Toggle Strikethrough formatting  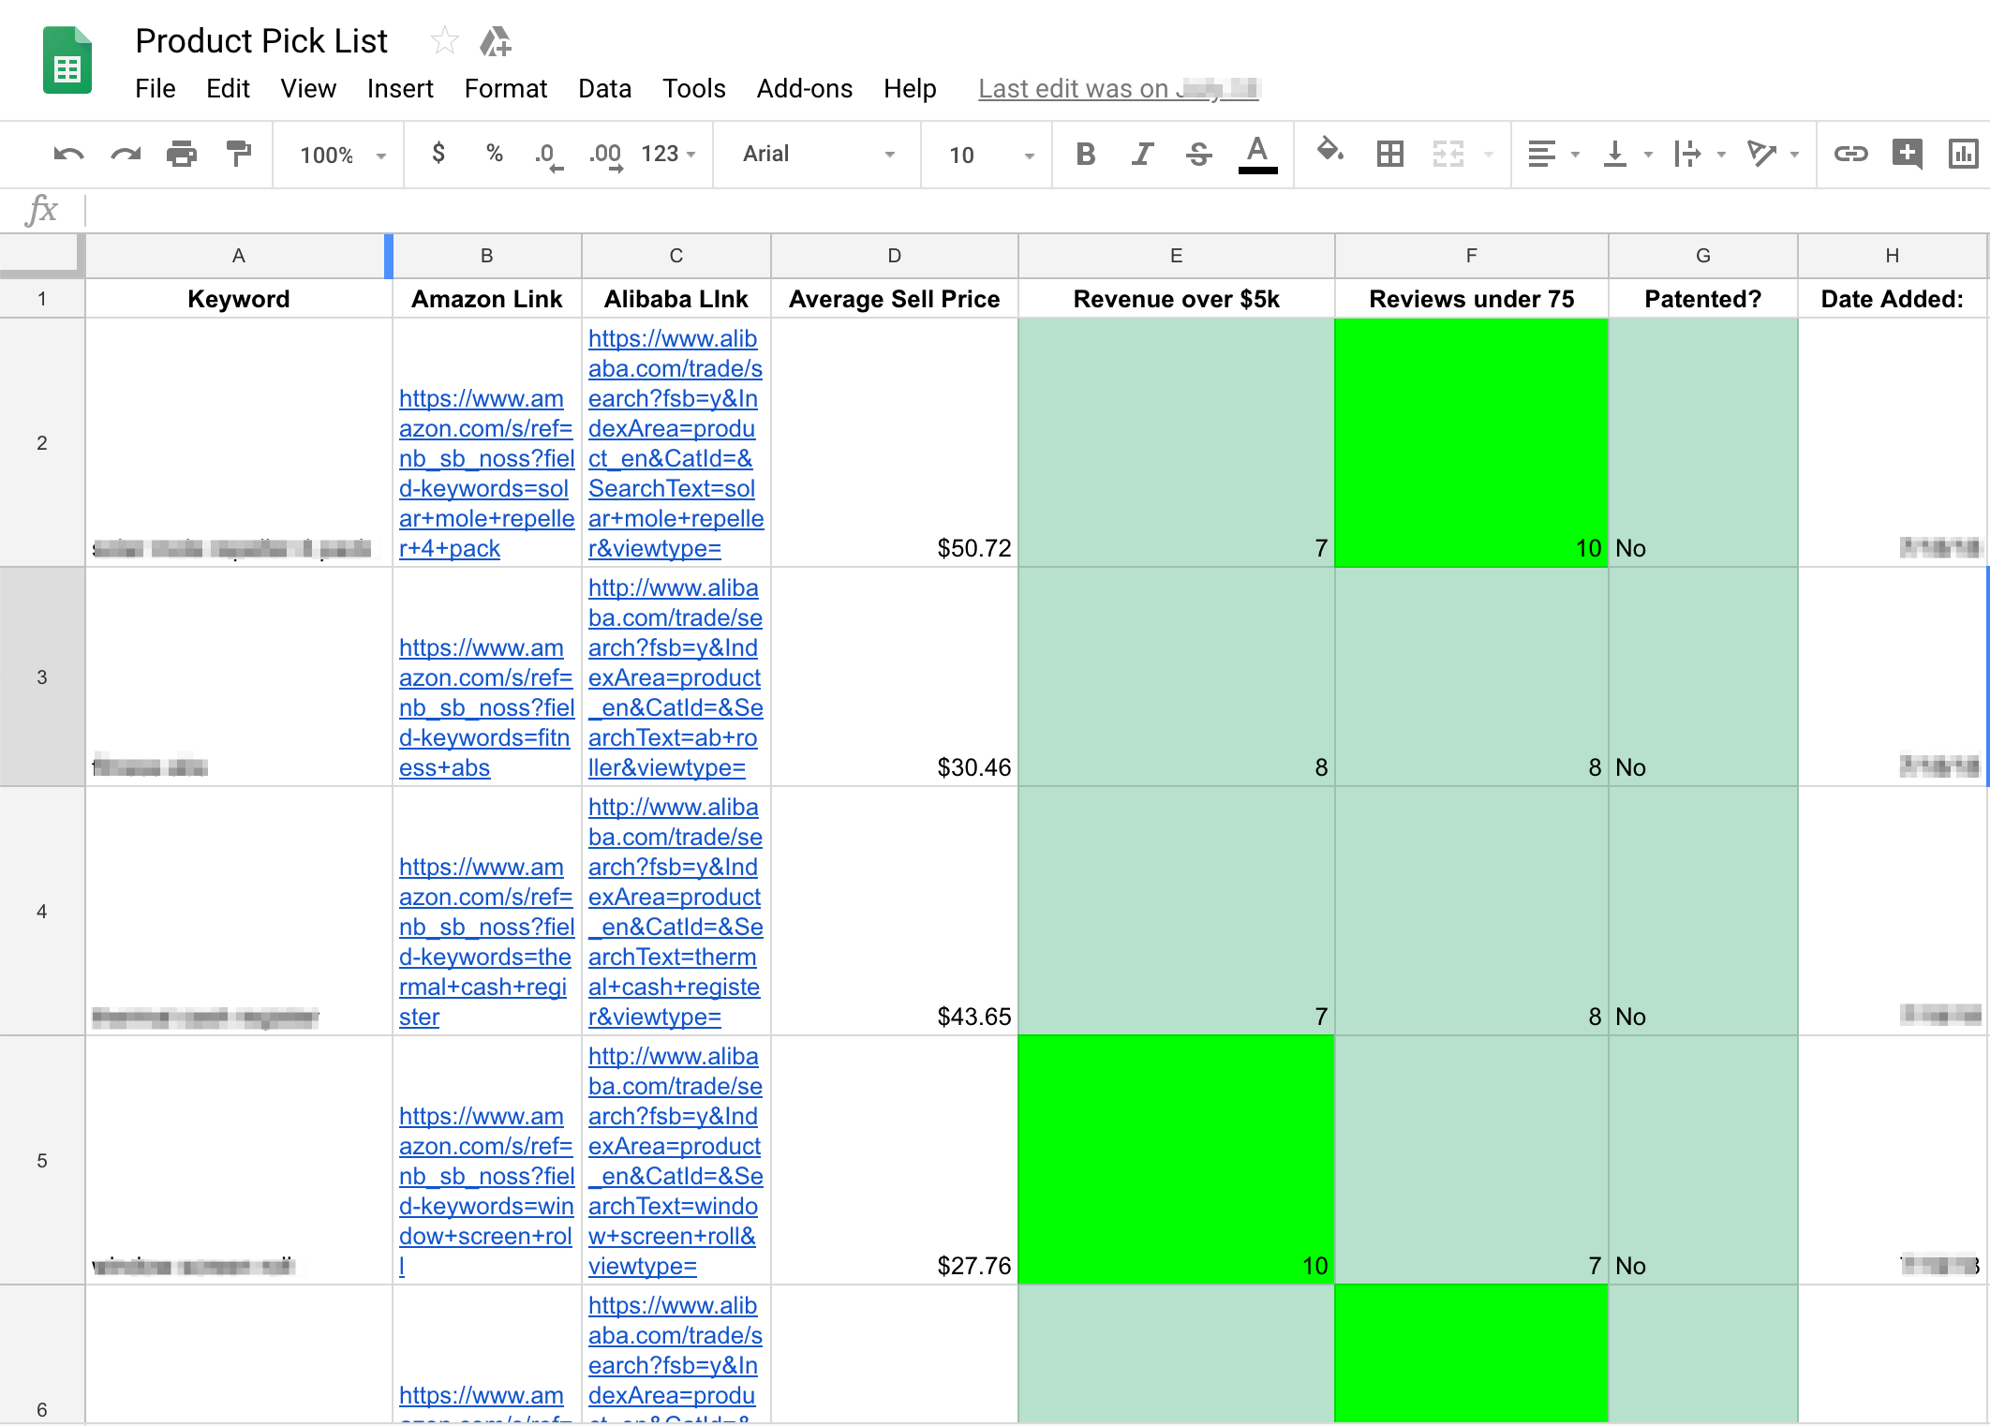1199,154
